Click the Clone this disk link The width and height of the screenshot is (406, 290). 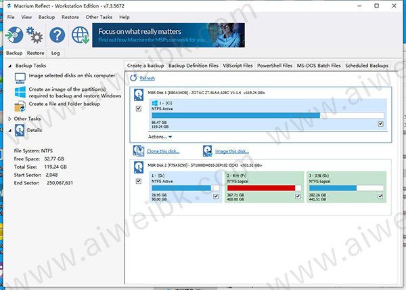(163, 151)
